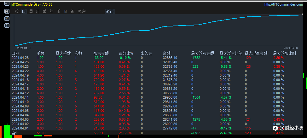
Task: Select the 日 daily tab
Action: tap(24, 12)
